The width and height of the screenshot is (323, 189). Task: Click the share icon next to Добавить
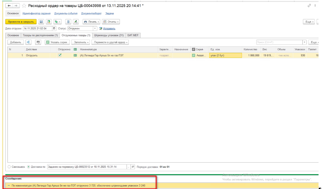28,42
